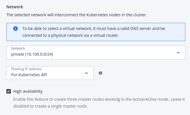Screen dimensions: 190x115
Task: Click the Network section heading
Action: [x=15, y=7]
